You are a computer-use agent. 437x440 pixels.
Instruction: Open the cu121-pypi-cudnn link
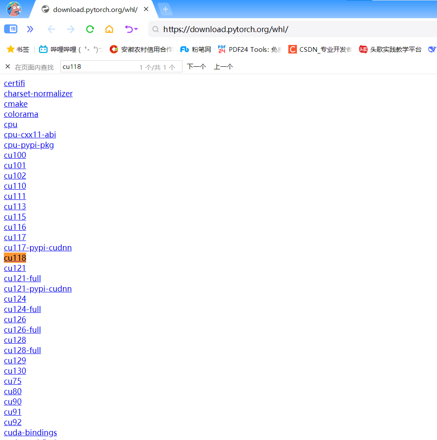coord(38,288)
